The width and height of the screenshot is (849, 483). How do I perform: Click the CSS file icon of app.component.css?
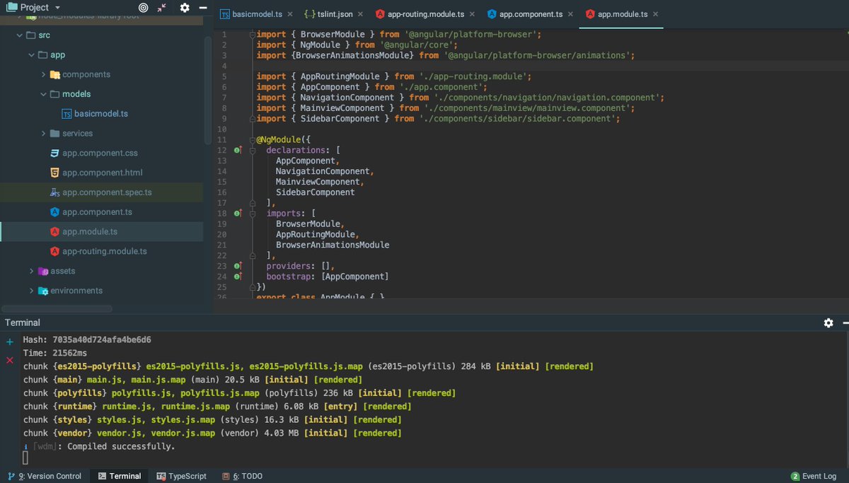click(54, 153)
